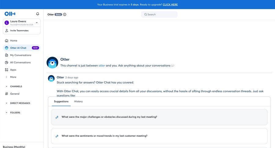275x148 pixels.
Task: Click the Apps grid icon
Action: [x=6, y=70]
